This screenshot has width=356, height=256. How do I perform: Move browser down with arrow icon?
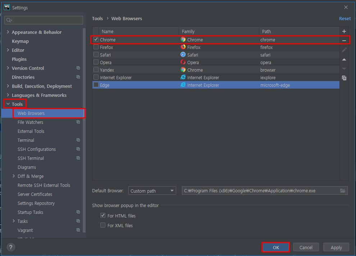(x=344, y=69)
